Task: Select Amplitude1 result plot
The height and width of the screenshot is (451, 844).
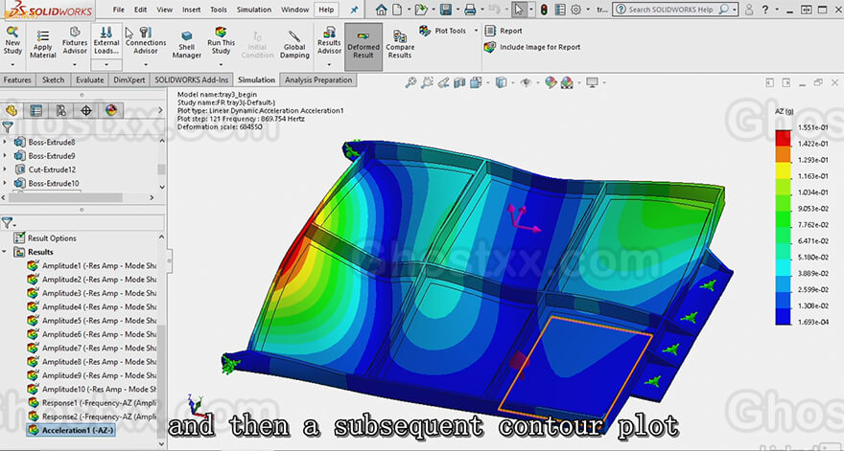Action: point(92,265)
